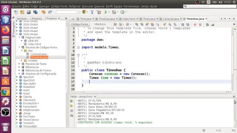Open the Executar menu
This screenshot has width=237, height=133.
(x=87, y=6)
